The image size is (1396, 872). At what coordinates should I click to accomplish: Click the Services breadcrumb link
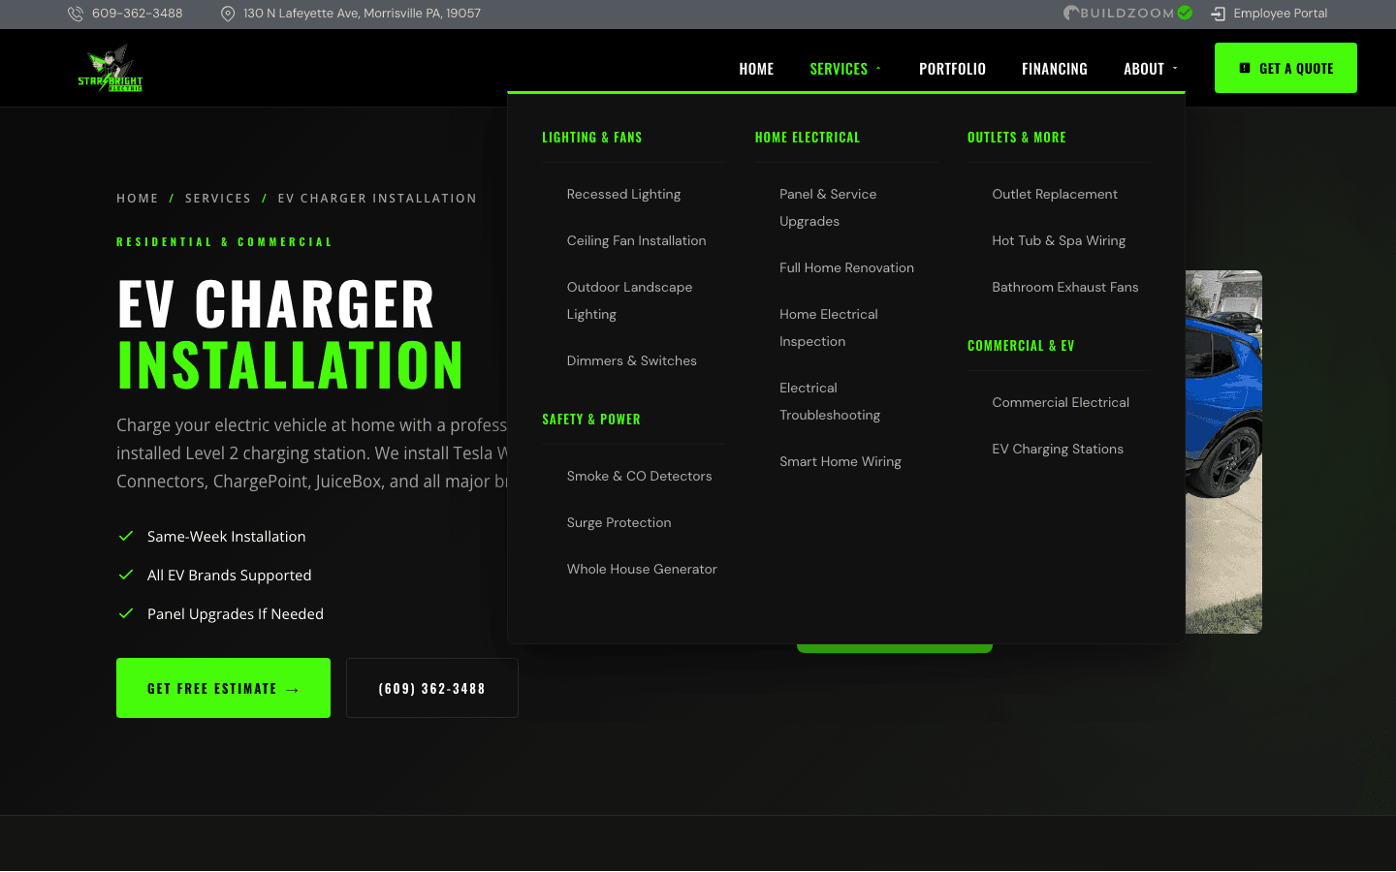pyautogui.click(x=218, y=198)
